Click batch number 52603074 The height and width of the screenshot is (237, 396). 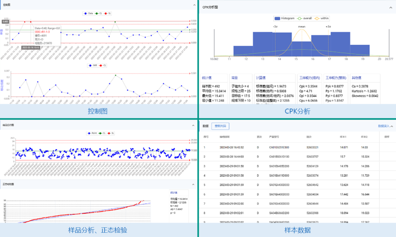(312, 176)
